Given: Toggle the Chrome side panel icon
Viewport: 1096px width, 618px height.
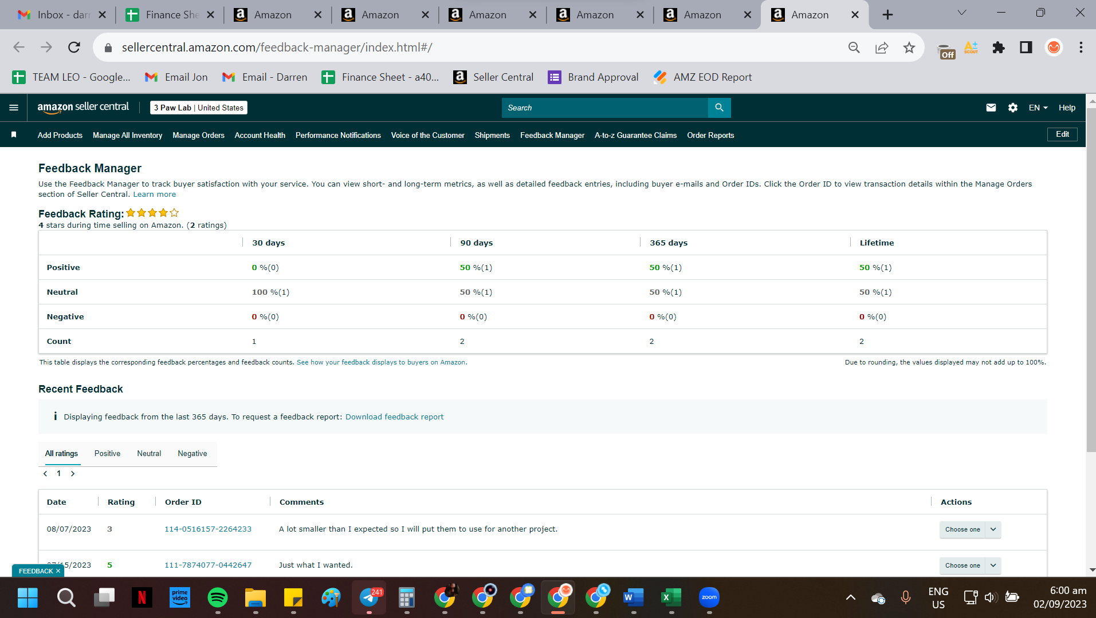Looking at the screenshot, I should tap(1026, 47).
